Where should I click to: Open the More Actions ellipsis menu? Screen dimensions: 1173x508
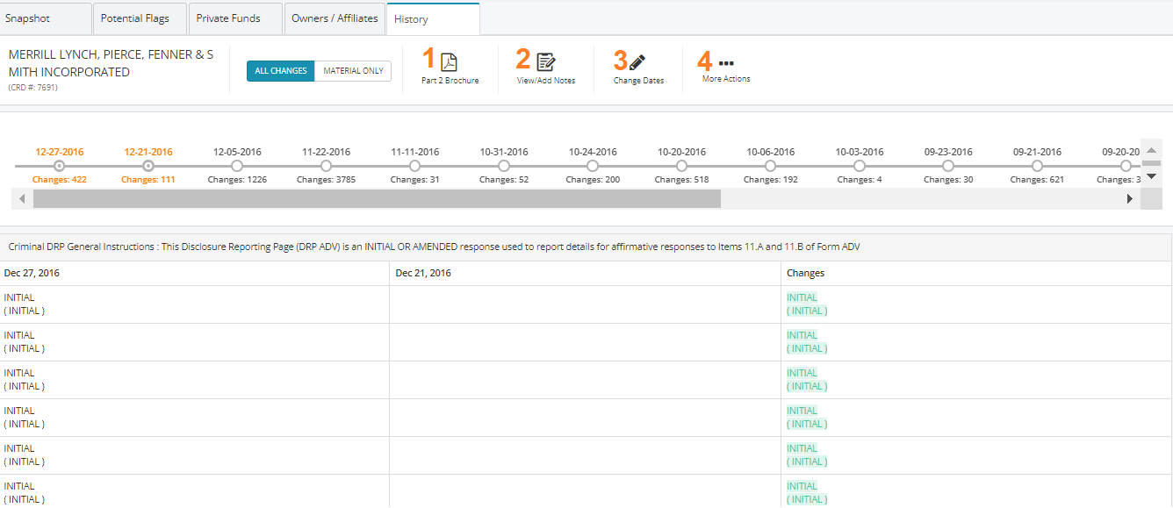(726, 63)
